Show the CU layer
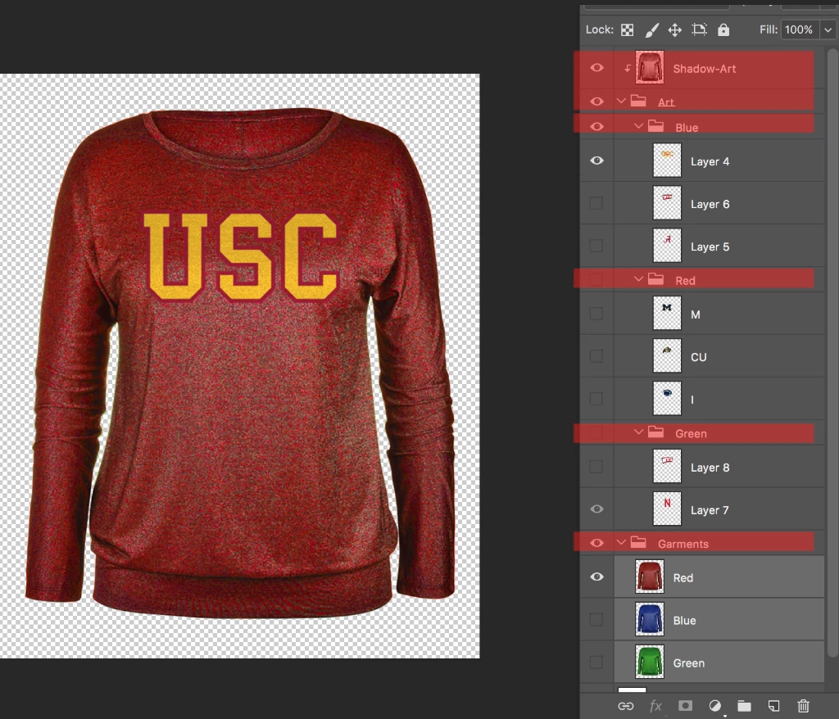839x719 pixels. pos(596,356)
